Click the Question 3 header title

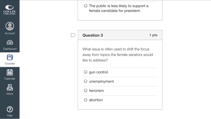pos(93,35)
